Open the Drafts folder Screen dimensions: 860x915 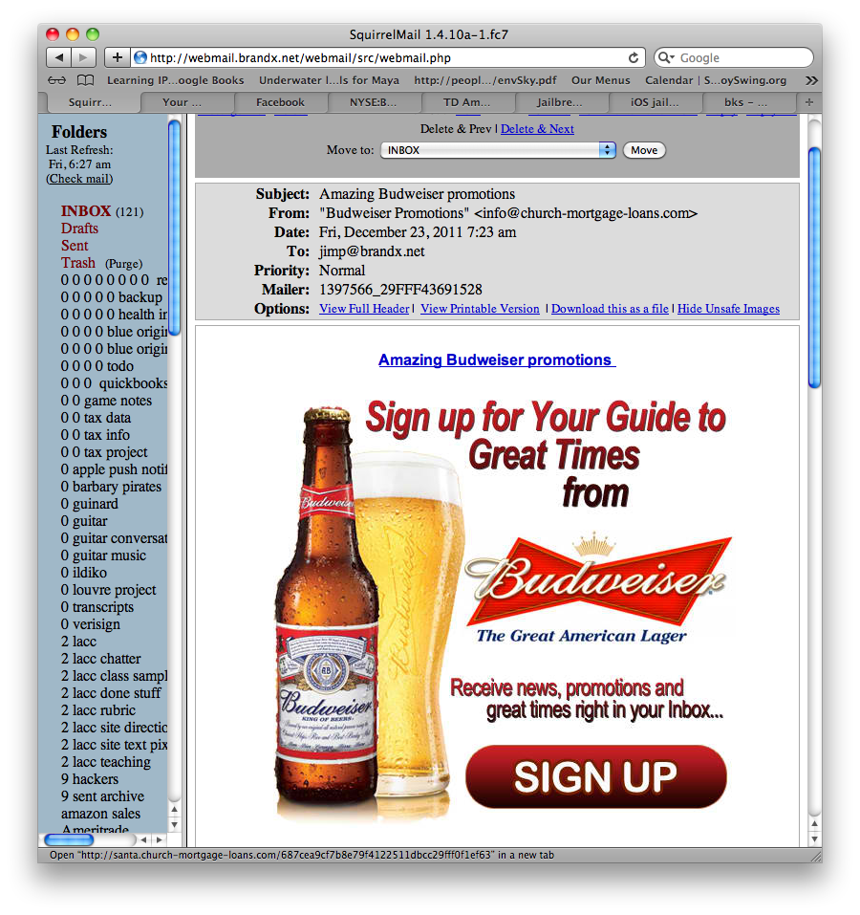[x=79, y=229]
